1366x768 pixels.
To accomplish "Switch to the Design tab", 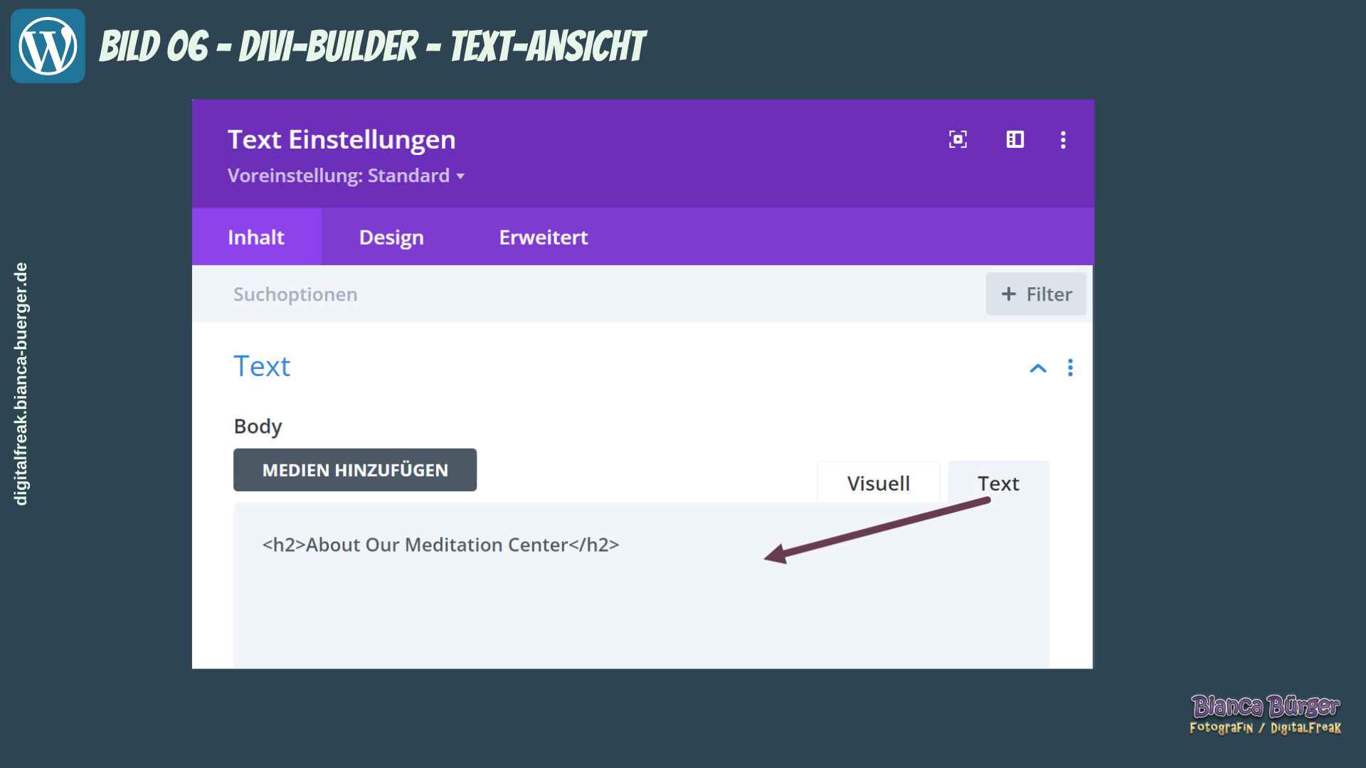I will pos(391,237).
